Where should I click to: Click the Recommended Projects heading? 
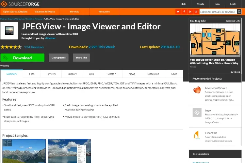(x=207, y=79)
